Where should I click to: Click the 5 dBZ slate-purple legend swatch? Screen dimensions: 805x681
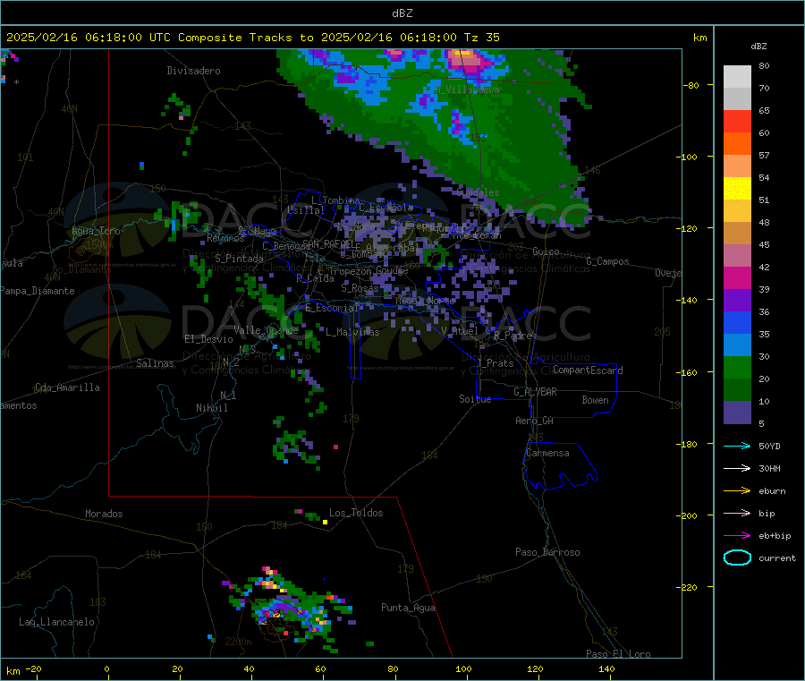pos(737,413)
